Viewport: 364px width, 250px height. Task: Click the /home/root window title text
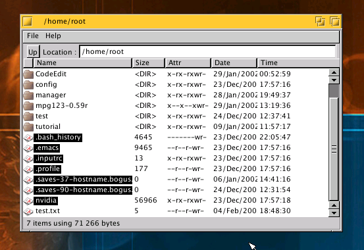[65, 21]
